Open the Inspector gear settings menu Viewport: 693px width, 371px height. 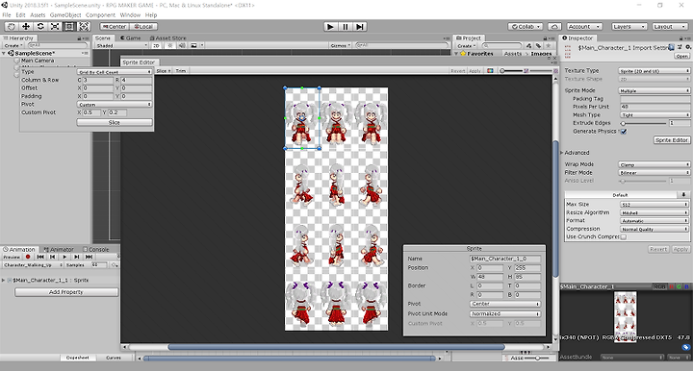688,47
